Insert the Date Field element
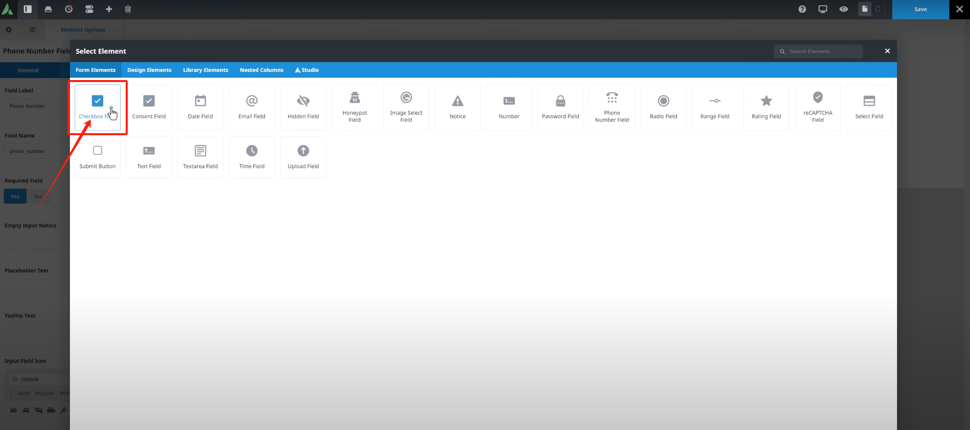Viewport: 970px width, 430px height. pos(200,107)
